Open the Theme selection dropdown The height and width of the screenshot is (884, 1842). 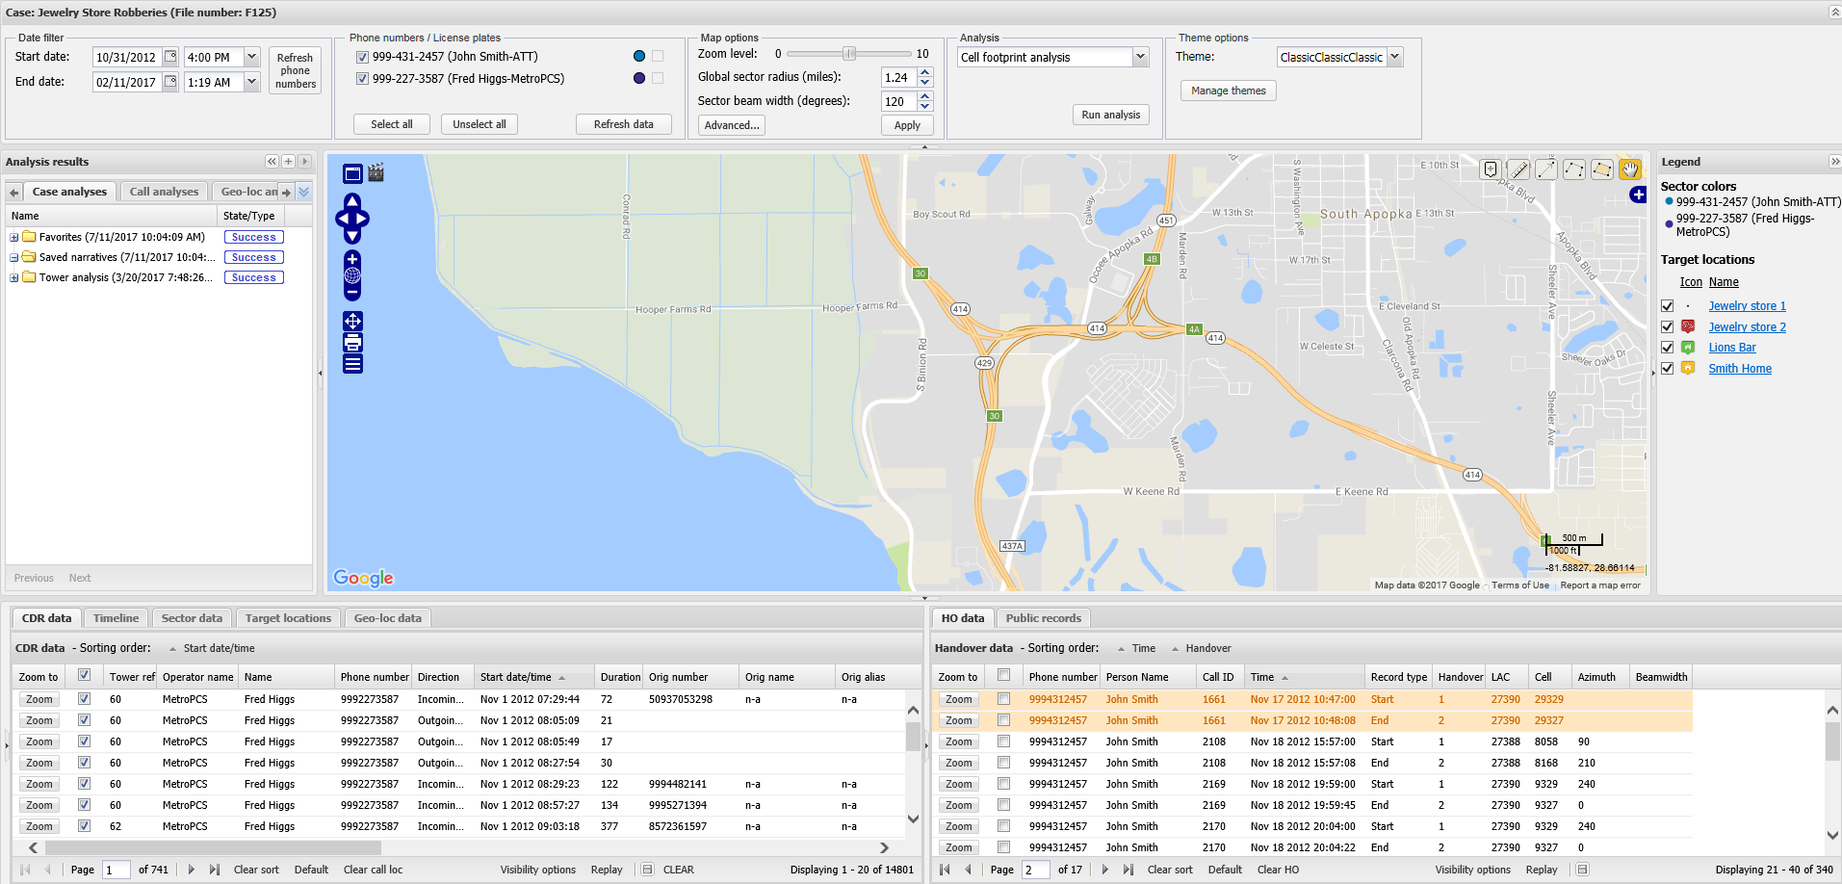click(1394, 57)
